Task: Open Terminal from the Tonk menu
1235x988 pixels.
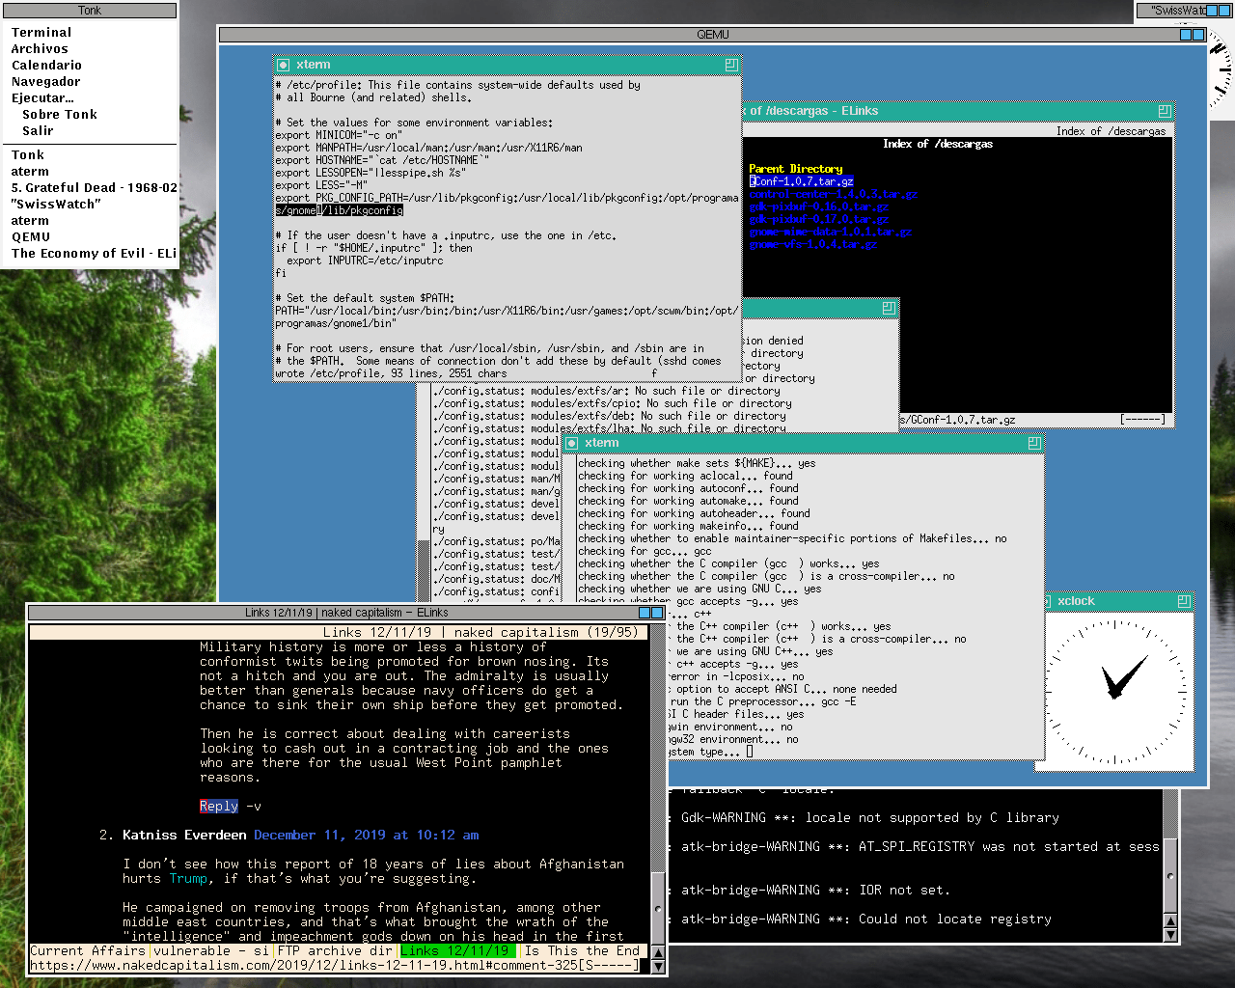Action: pyautogui.click(x=41, y=32)
